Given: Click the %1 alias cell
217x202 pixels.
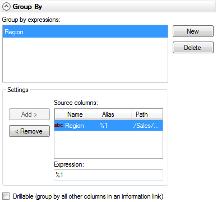Looking at the screenshot, I should click(x=104, y=126).
